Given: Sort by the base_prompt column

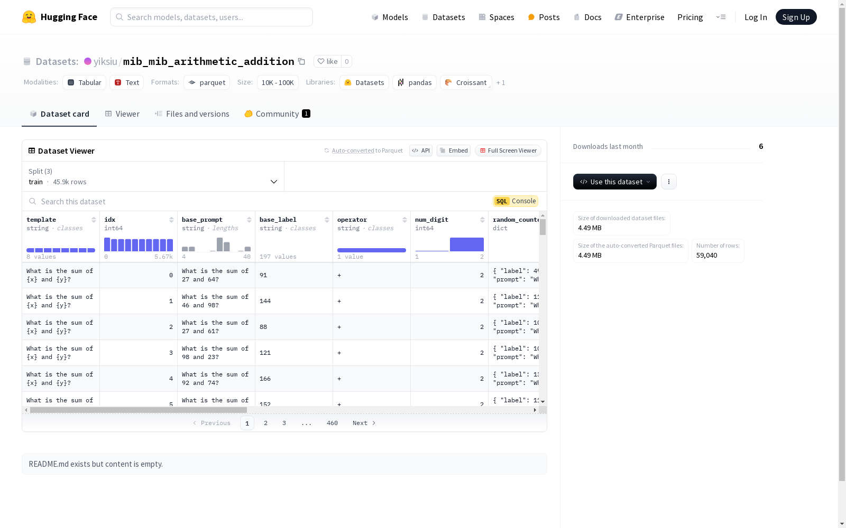Looking at the screenshot, I should pos(249,220).
